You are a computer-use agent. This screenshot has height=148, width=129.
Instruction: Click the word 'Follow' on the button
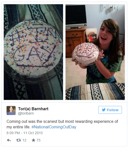[x=113, y=110]
